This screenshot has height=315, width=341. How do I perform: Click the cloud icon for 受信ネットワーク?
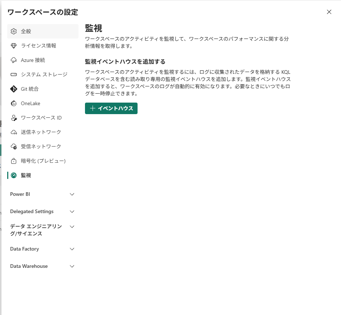[14, 147]
